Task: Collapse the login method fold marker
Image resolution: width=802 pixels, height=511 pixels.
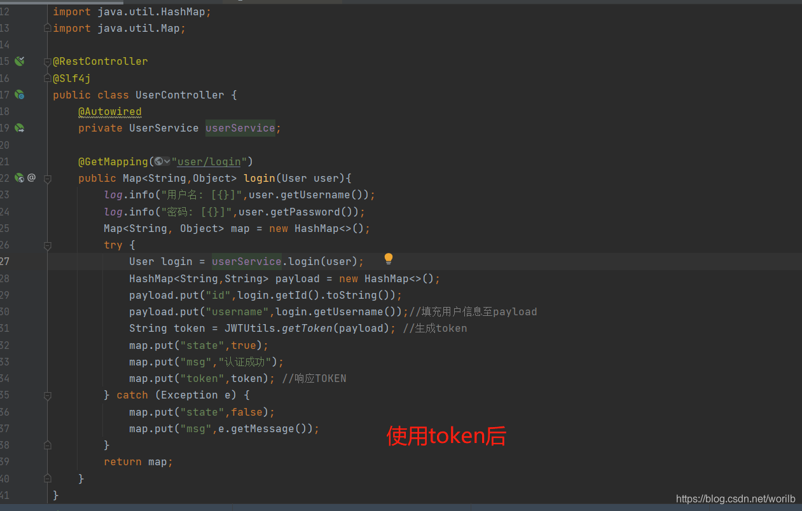Action: [x=47, y=179]
